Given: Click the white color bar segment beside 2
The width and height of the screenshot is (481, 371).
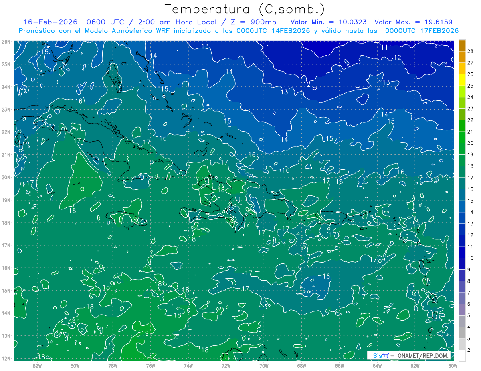Looking at the screenshot, I should 462,355.
